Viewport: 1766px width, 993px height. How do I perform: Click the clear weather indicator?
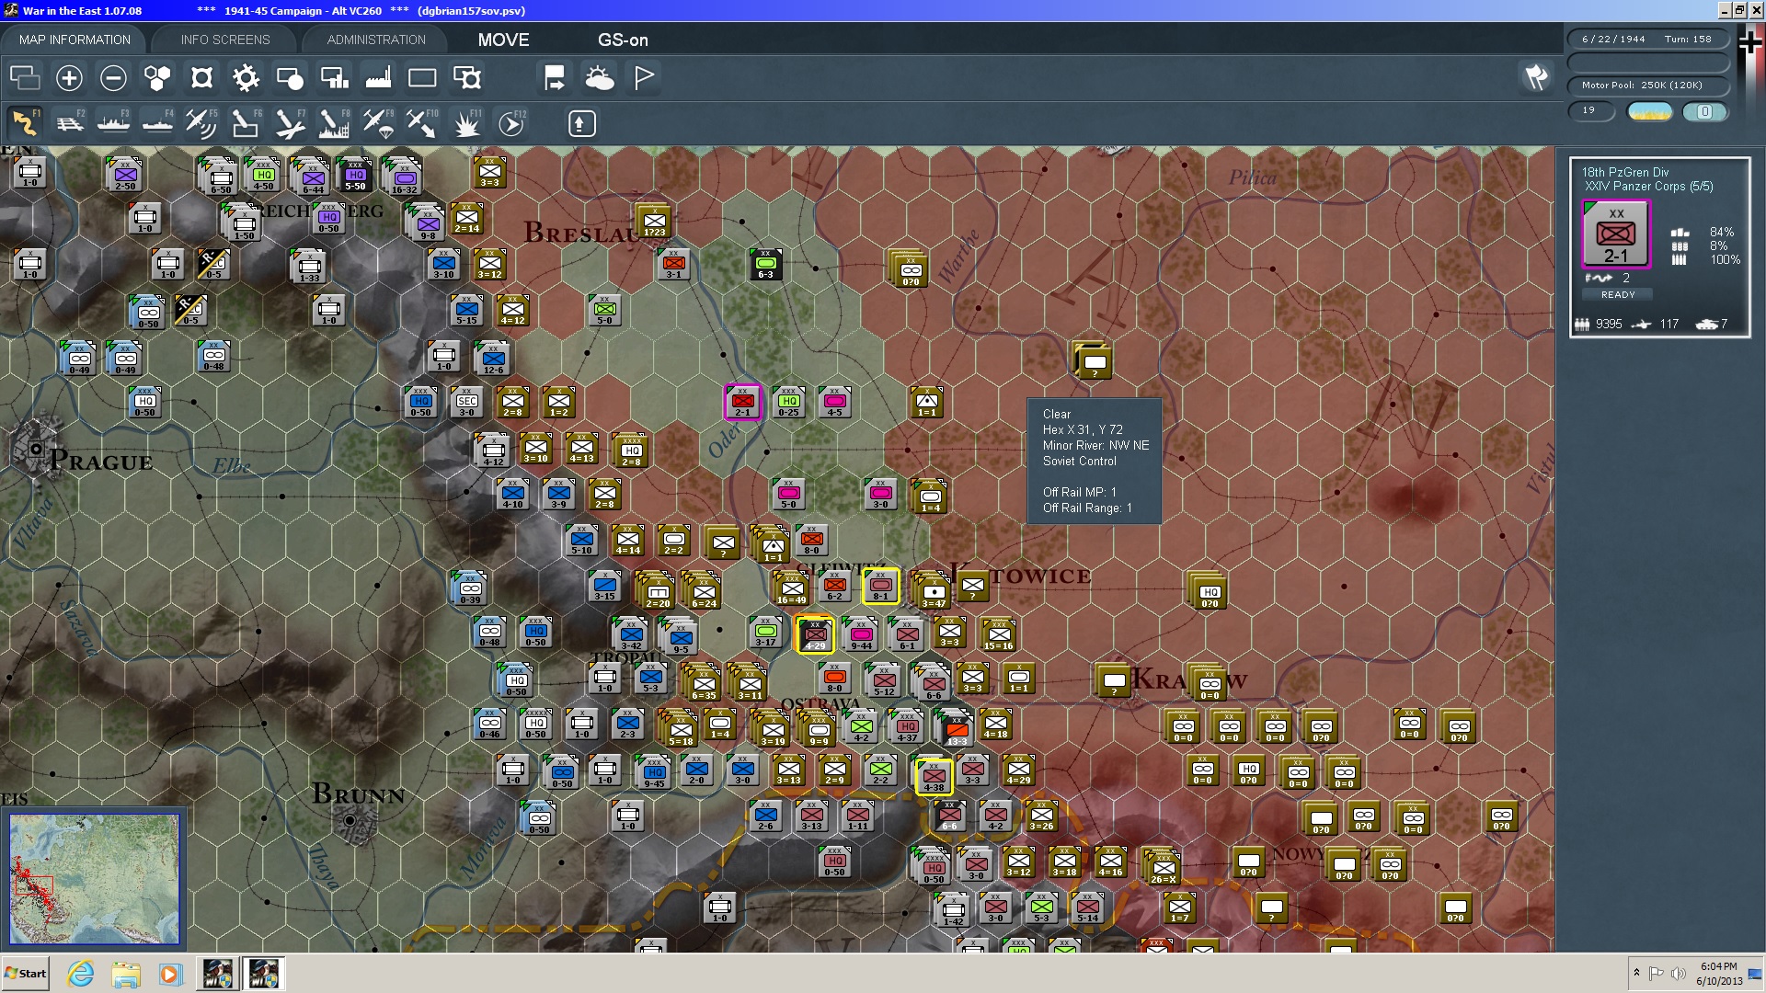pyautogui.click(x=1650, y=111)
